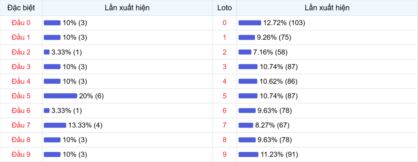This screenshot has width=418, height=162.
Task: Select the Lần xuất hiện header beside Loto
Action: [x=327, y=8]
